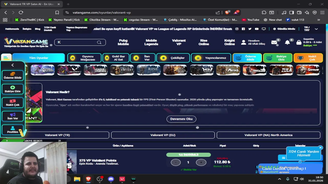Close the 7/24 Canlı Yardım popup
This screenshot has width=328, height=184.
coord(320,148)
